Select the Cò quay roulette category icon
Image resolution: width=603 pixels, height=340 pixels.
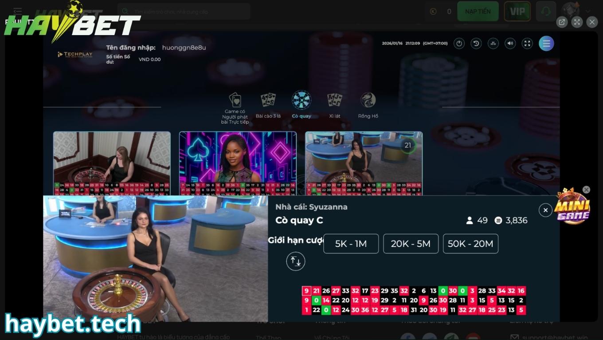[x=302, y=100]
